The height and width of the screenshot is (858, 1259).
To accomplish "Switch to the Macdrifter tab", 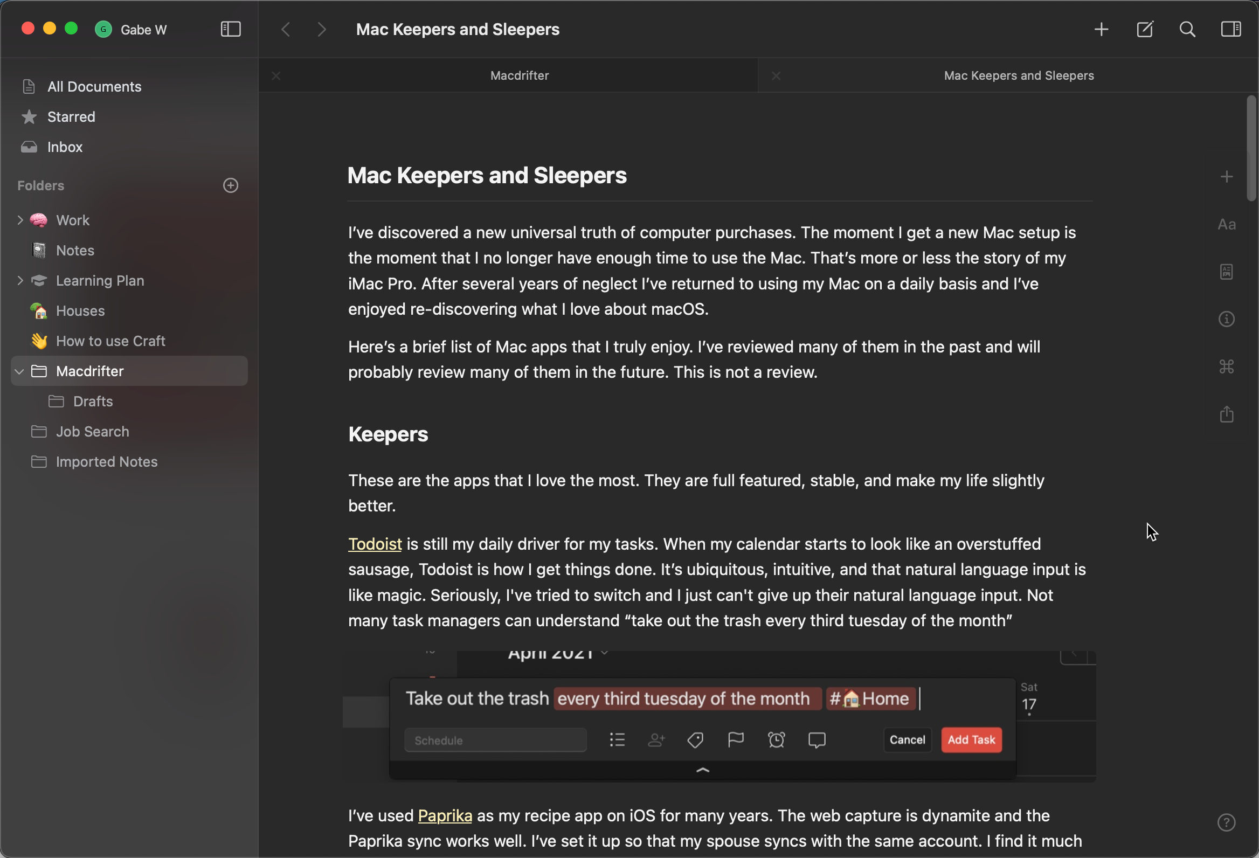I will 519,76.
